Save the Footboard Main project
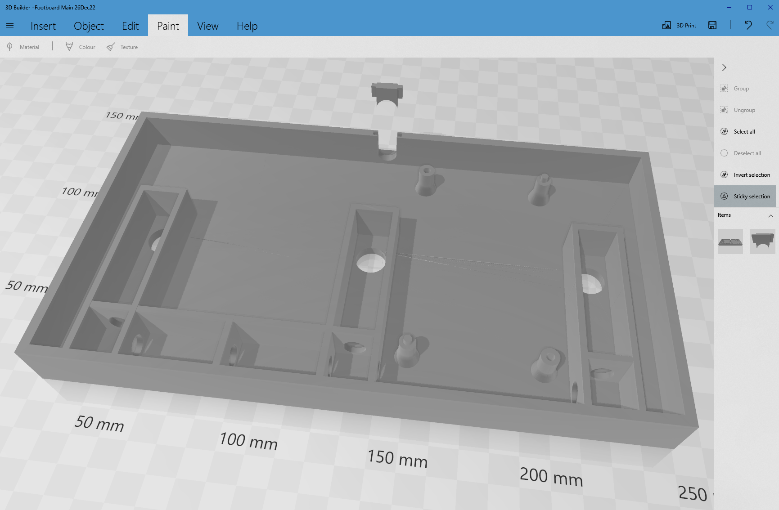 pyautogui.click(x=712, y=25)
